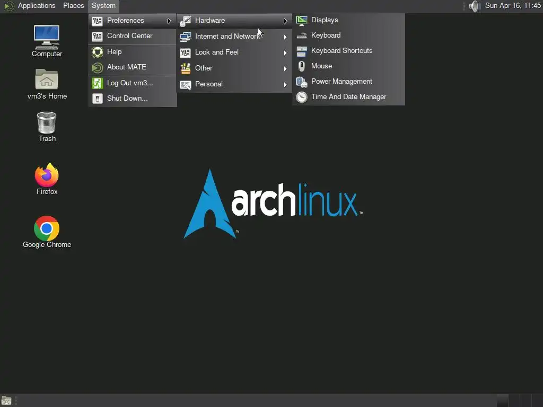Expand the Hardware submenu arrow
543x407 pixels.
coord(285,21)
